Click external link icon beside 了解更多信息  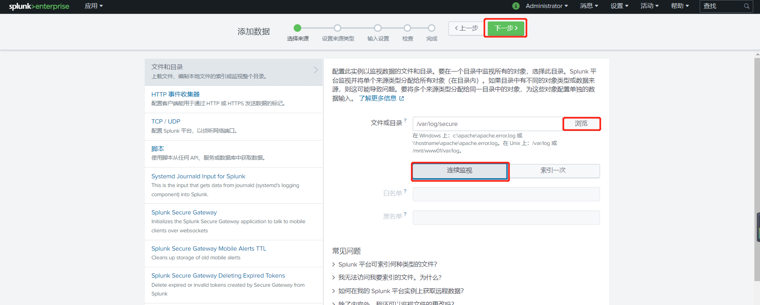pos(402,98)
